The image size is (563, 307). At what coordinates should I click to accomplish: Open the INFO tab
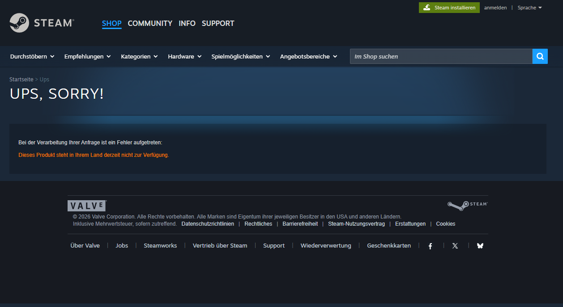187,23
